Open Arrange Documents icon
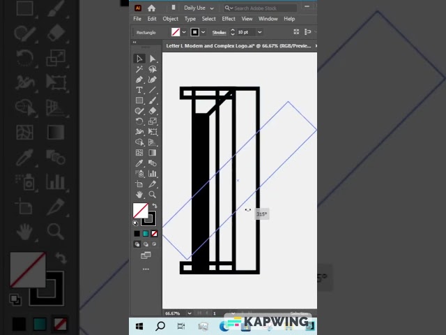 pos(174,8)
